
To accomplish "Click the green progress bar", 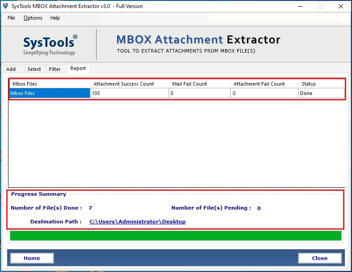I will 175,236.
